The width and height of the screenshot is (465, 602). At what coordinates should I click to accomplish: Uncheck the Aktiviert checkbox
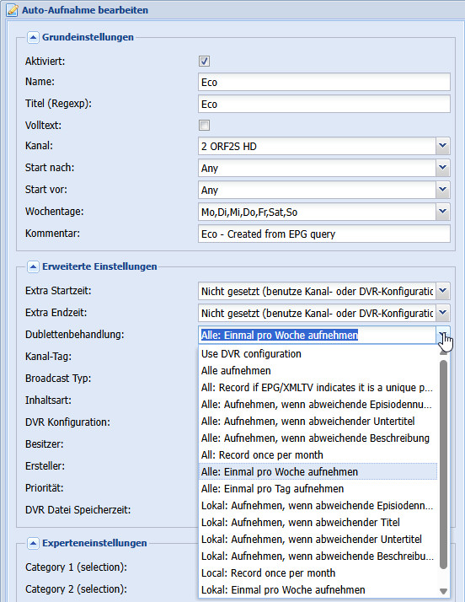pos(204,61)
